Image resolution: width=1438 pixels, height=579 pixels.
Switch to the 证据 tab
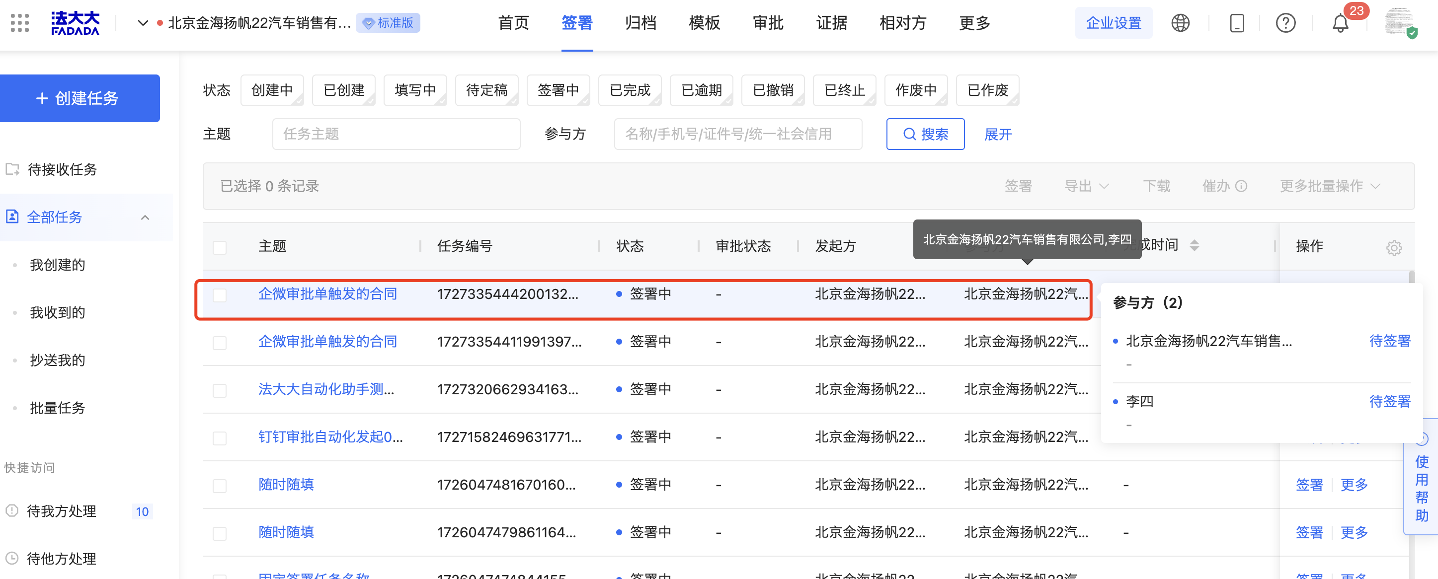click(832, 23)
